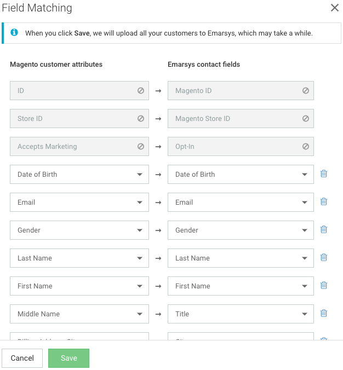Delete the Middle Name to Title mapping
The width and height of the screenshot is (343, 370).
click(324, 313)
